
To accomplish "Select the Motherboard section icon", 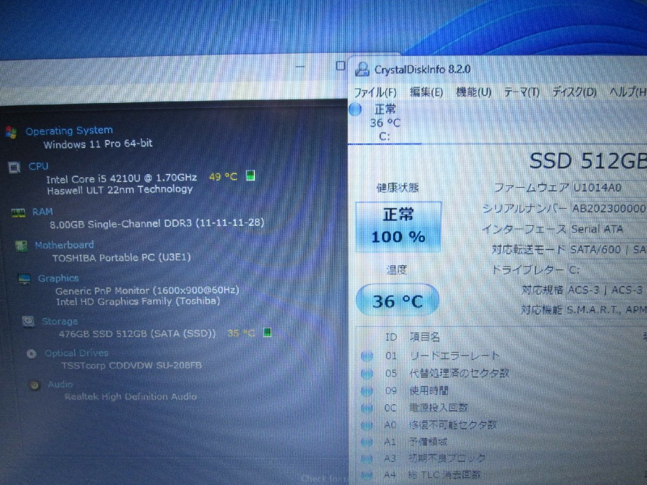I will pos(21,246).
